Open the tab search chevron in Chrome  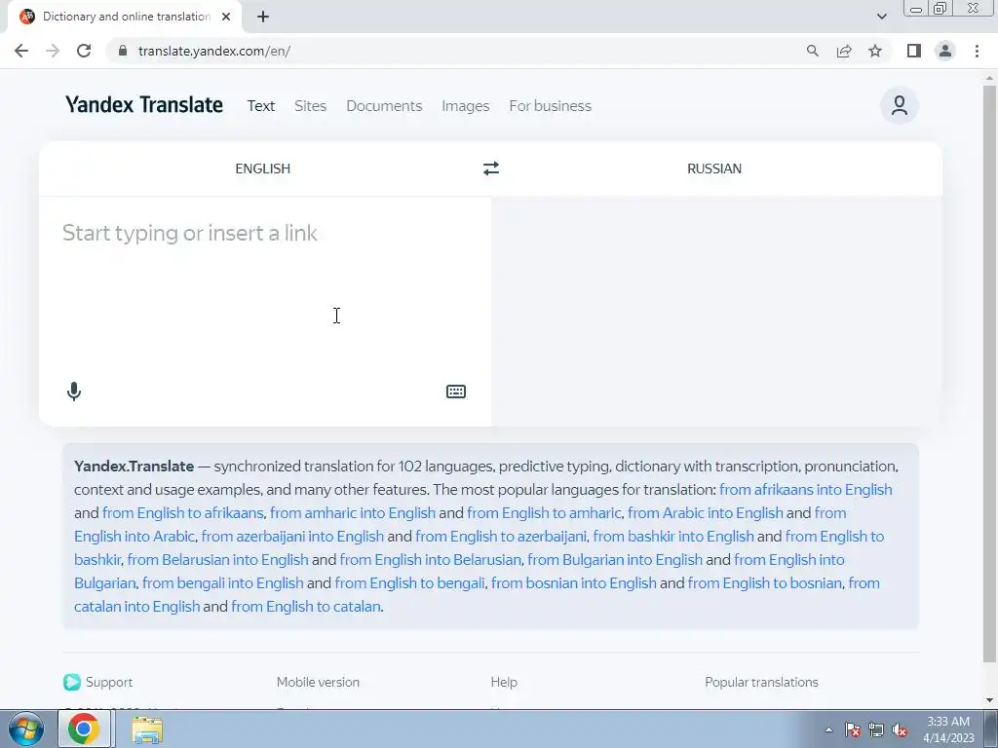point(881,17)
